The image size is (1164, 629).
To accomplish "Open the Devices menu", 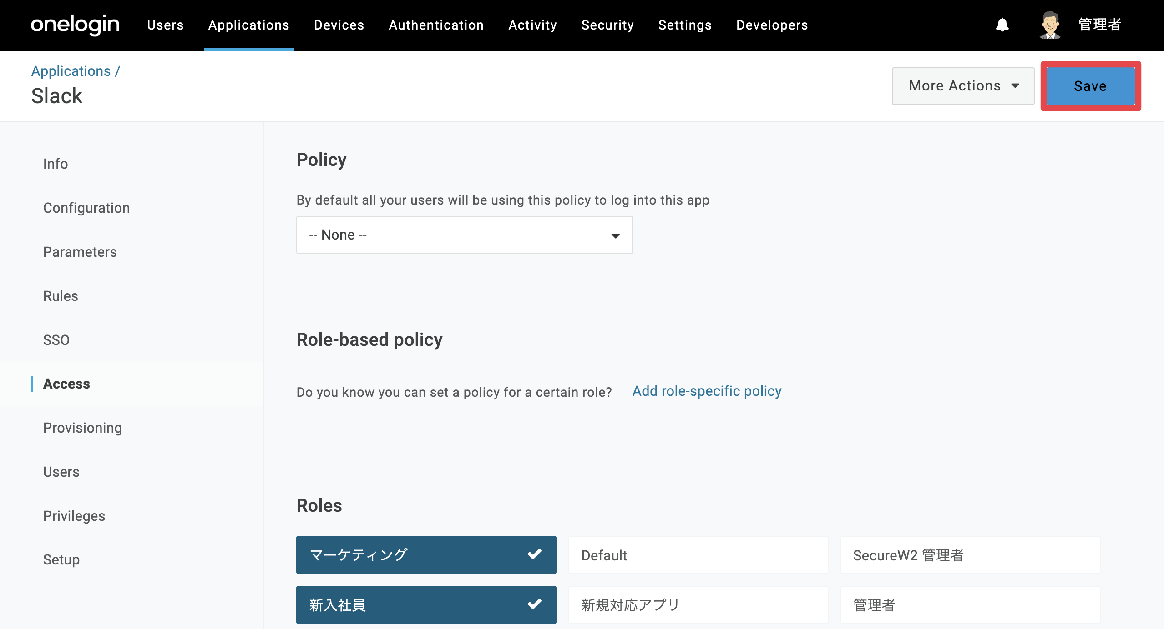I will coord(339,25).
